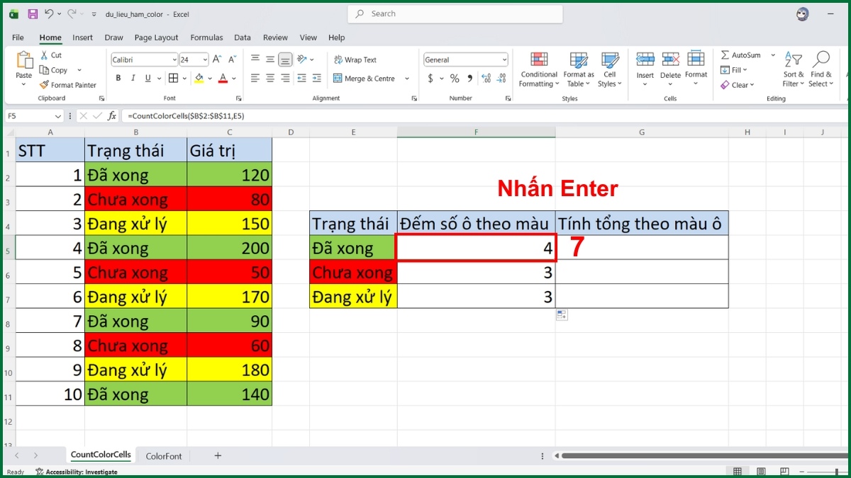The image size is (851, 478).
Task: Click the Cell Styles button
Action: (610, 69)
